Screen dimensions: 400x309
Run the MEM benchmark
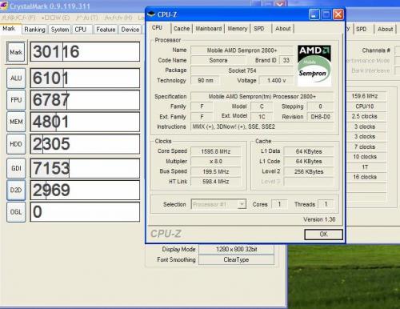point(16,122)
